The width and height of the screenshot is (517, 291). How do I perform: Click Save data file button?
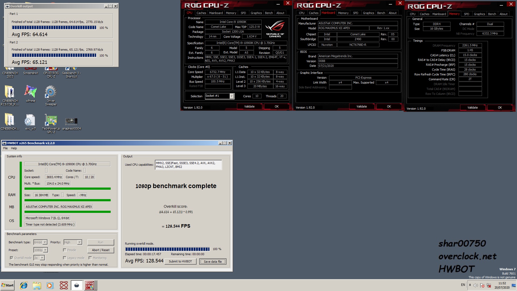point(213,261)
